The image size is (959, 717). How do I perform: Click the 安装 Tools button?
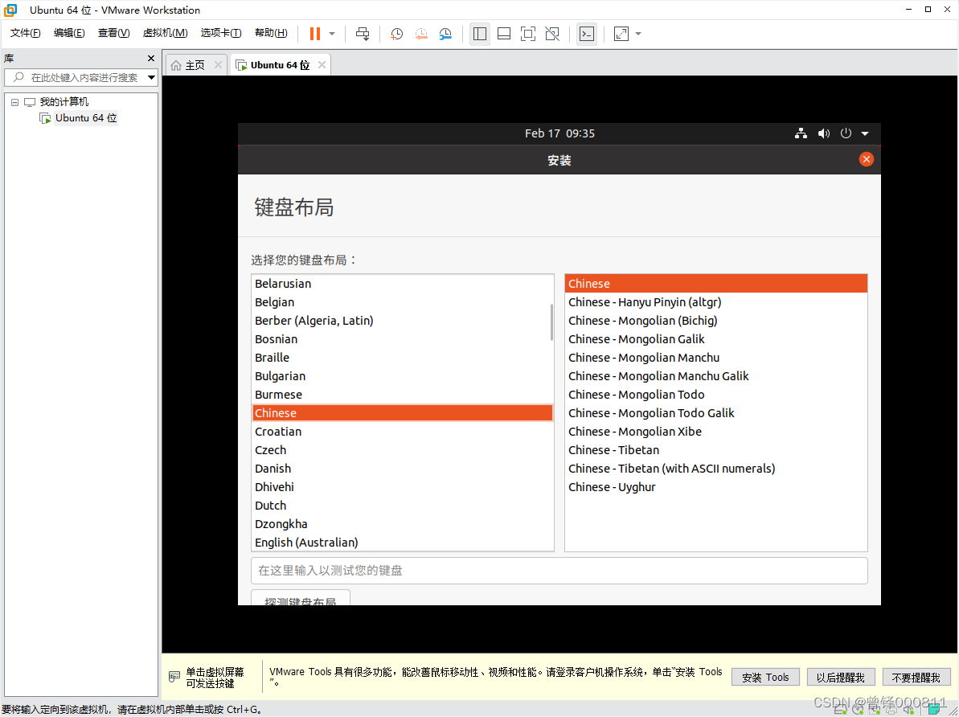[x=765, y=678]
